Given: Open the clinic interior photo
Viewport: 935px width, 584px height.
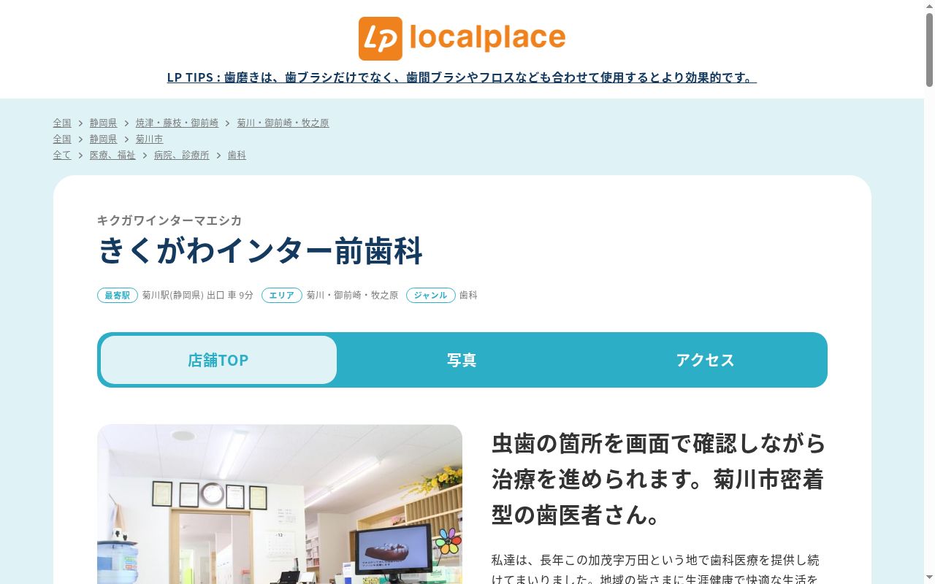Looking at the screenshot, I should click(280, 504).
